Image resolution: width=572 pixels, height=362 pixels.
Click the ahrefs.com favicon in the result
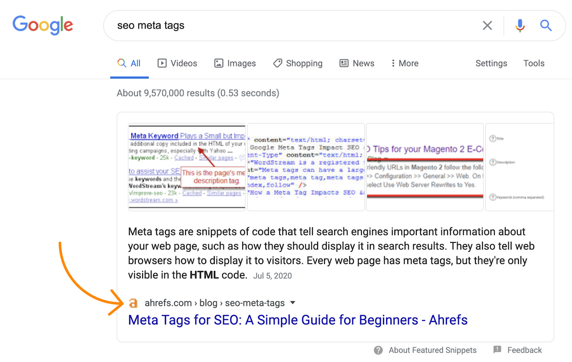pos(133,303)
